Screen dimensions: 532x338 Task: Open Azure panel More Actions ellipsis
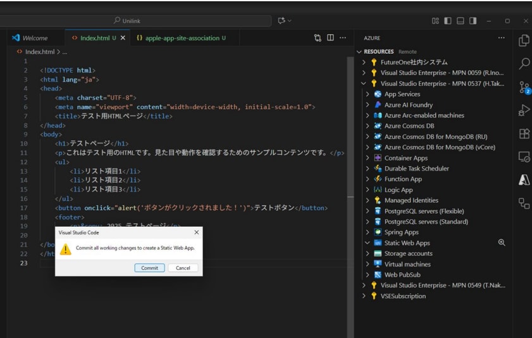502,38
